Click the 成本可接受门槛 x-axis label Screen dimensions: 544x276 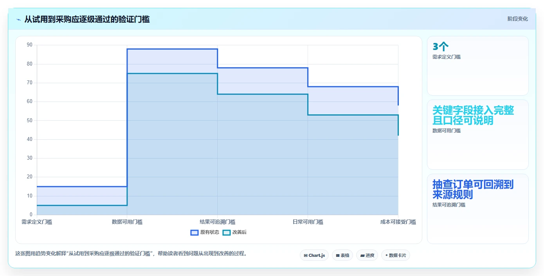[x=398, y=222]
